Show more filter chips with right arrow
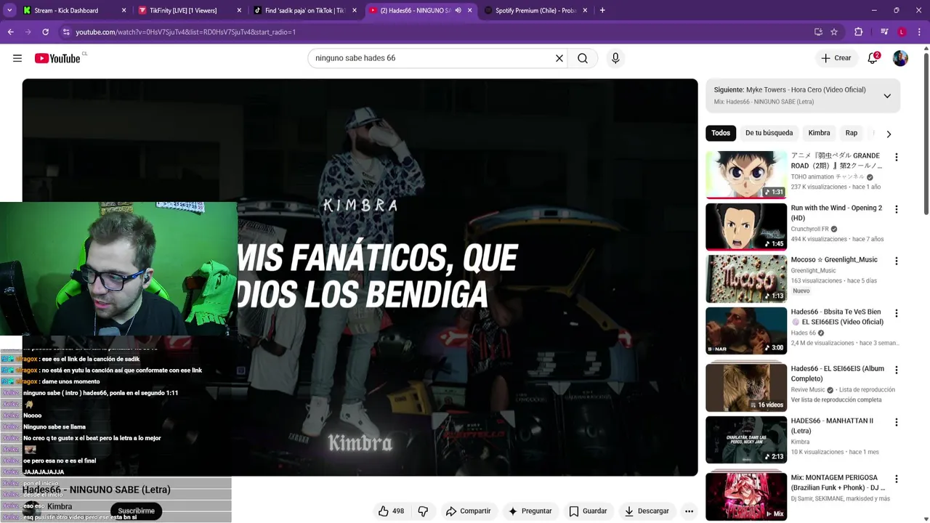 click(888, 134)
